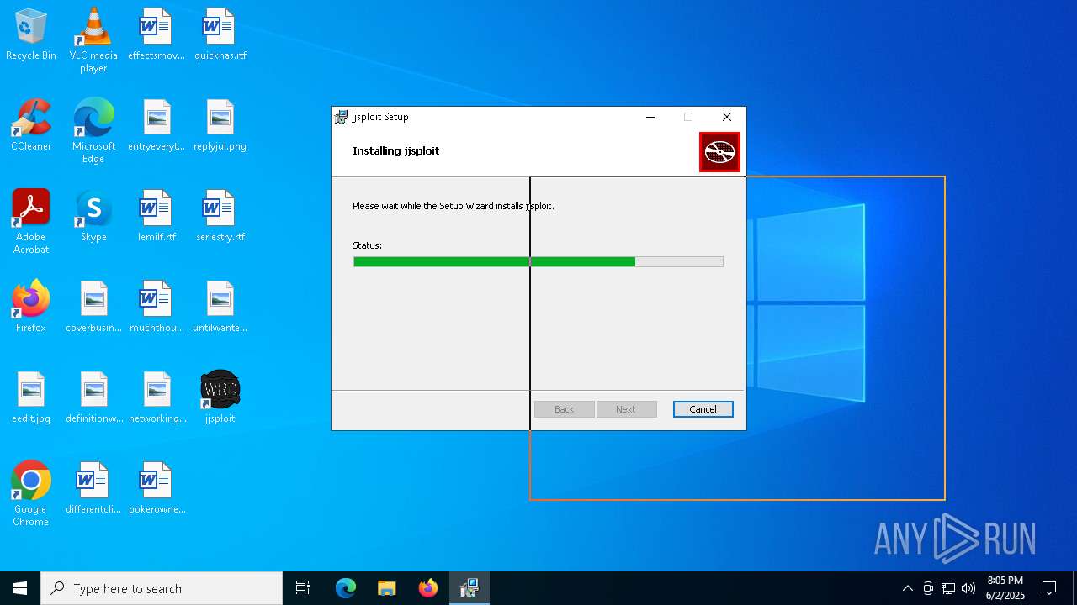Image resolution: width=1077 pixels, height=605 pixels.
Task: Select the seriestry.rtf document icon
Action: [220, 216]
